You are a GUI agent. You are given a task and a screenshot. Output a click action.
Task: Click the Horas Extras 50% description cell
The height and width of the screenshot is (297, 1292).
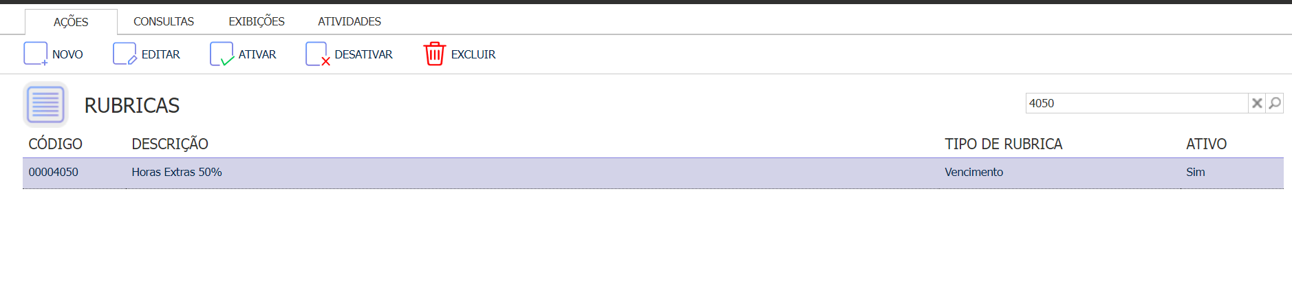177,172
